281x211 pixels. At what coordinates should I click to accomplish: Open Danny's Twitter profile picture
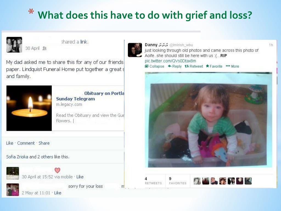click(x=135, y=50)
